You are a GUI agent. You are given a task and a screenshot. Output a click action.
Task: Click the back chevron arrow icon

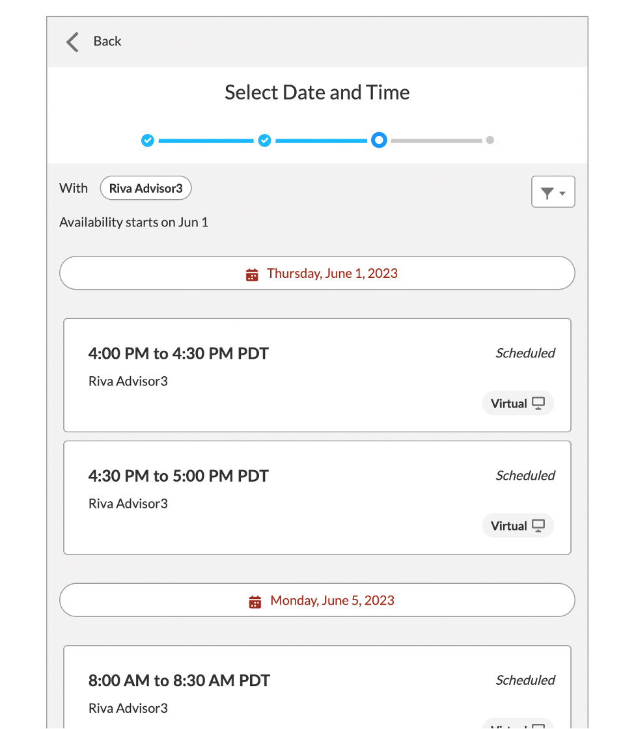72,42
